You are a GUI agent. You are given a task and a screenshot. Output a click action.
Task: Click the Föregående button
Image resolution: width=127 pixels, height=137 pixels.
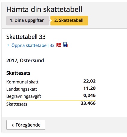26,125
